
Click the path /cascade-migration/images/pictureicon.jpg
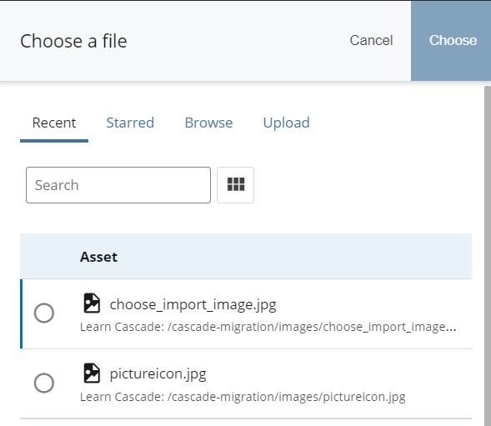point(287,397)
